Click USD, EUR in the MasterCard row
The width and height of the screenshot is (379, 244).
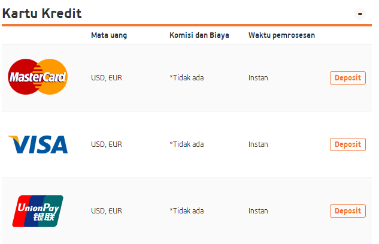[107, 78]
